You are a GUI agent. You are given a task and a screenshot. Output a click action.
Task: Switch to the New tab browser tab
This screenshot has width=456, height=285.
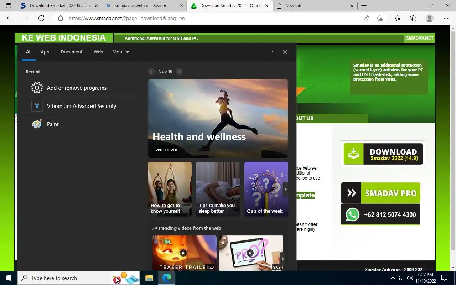pyautogui.click(x=293, y=6)
